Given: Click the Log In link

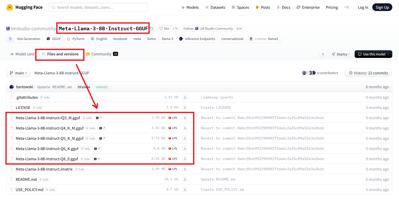Looking at the screenshot, I should (x=363, y=7).
